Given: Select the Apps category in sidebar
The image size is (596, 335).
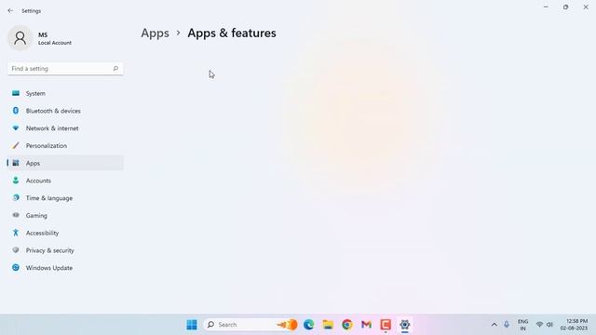Looking at the screenshot, I should click(65, 163).
